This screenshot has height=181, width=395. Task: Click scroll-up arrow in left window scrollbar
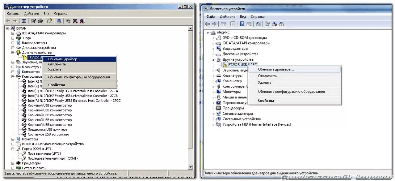[x=191, y=28]
